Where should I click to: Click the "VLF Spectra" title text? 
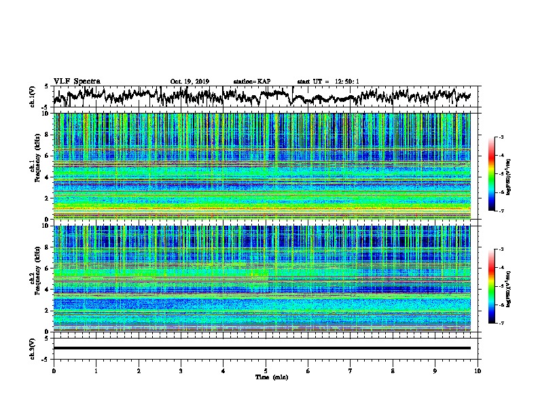77,82
